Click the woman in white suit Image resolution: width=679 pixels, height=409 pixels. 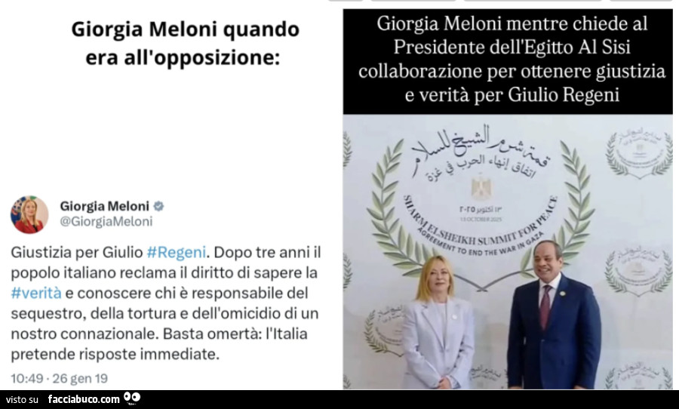[438, 322]
